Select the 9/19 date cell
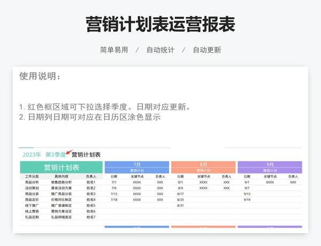 [247, 199]
